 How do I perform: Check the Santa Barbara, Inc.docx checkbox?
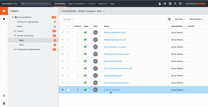pyautogui.click(x=68, y=47)
